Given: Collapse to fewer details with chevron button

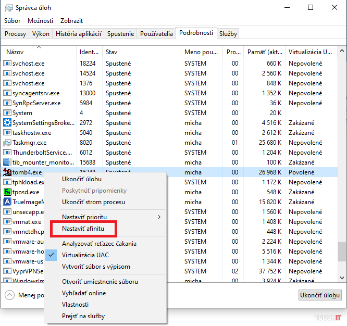Looking at the screenshot, I should [x=9, y=295].
